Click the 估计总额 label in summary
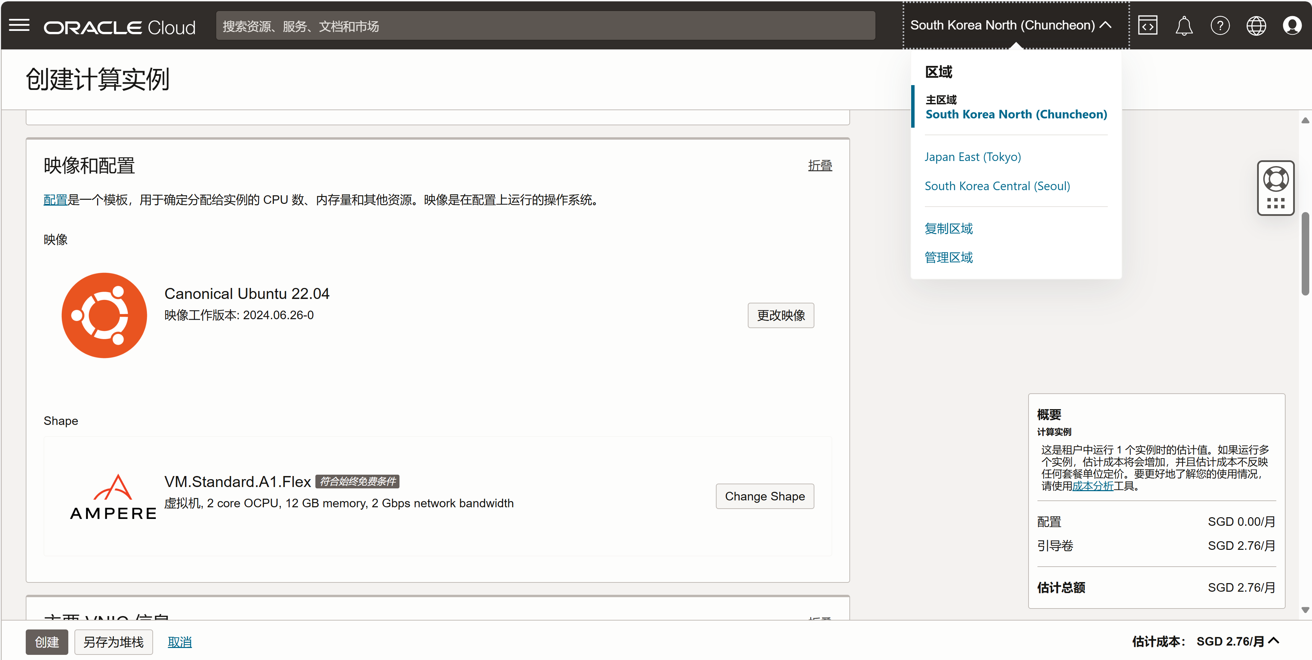This screenshot has width=1312, height=660. click(1061, 588)
